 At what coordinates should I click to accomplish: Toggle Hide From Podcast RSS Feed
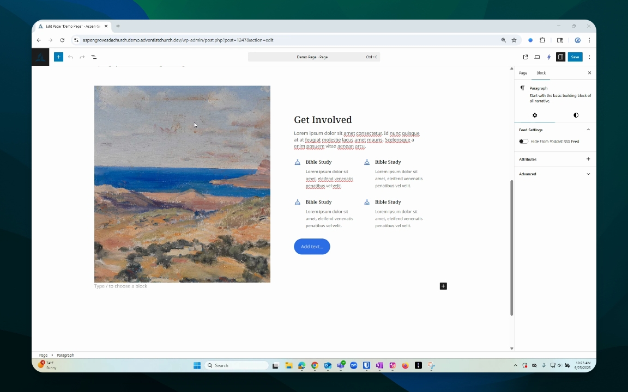pyautogui.click(x=523, y=141)
